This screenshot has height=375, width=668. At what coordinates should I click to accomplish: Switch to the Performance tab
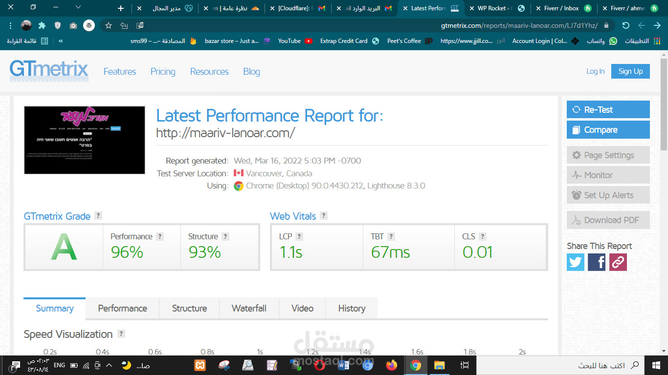[x=122, y=309]
